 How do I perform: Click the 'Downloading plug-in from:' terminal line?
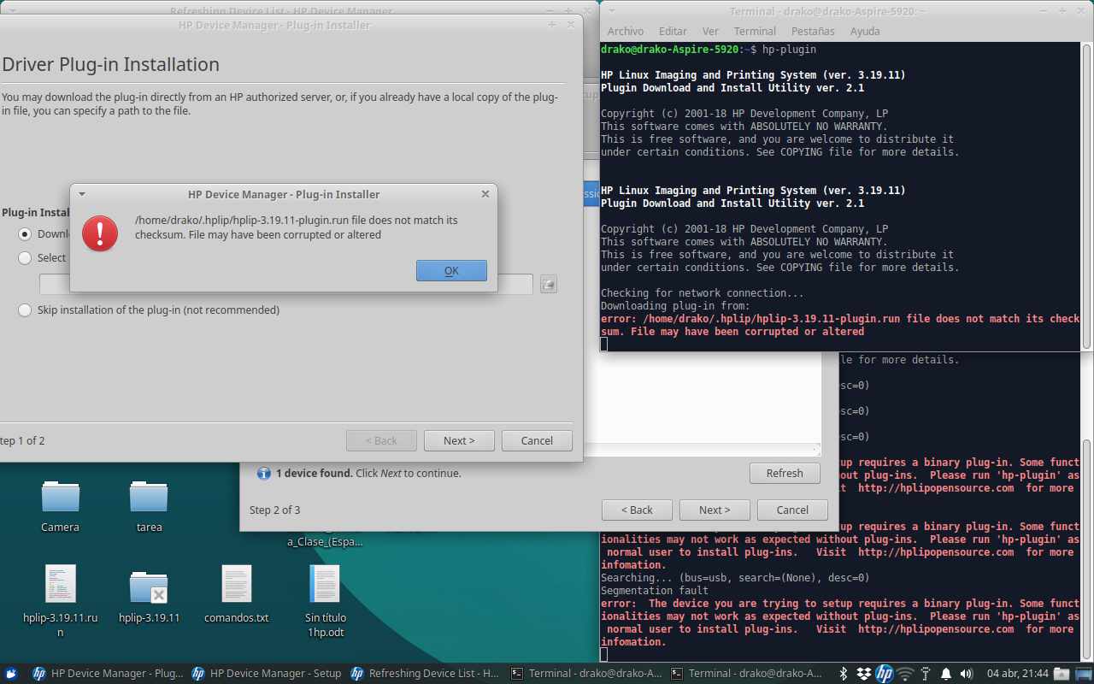(675, 306)
